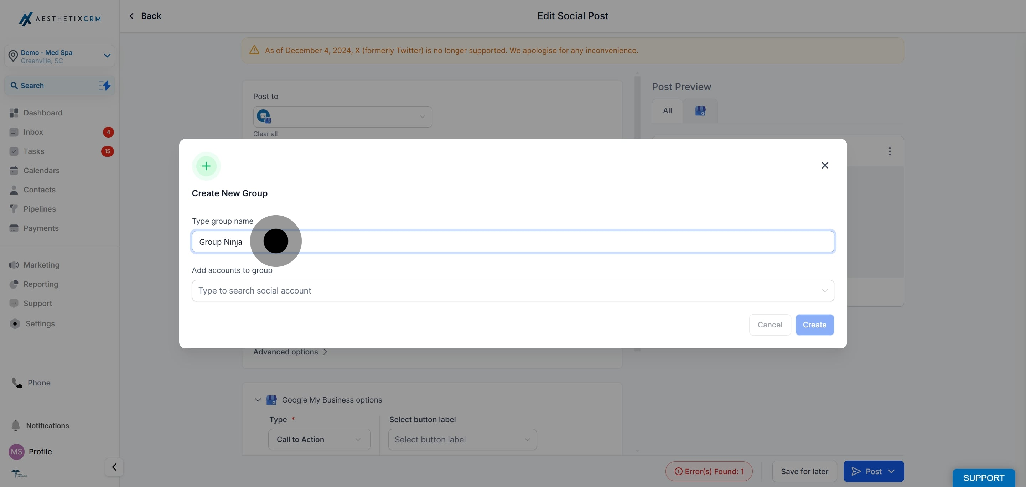1026x487 pixels.
Task: Open Inbox from the sidebar
Action: pyautogui.click(x=33, y=132)
